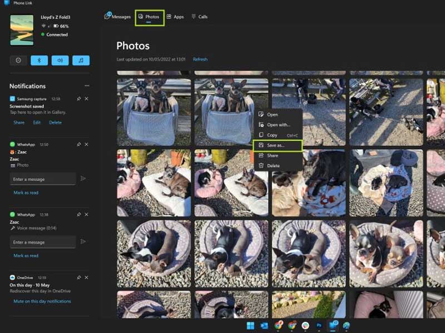This screenshot has width=445, height=333.
Task: Toggle Do Not Disturb on the phone
Action: click(18, 60)
